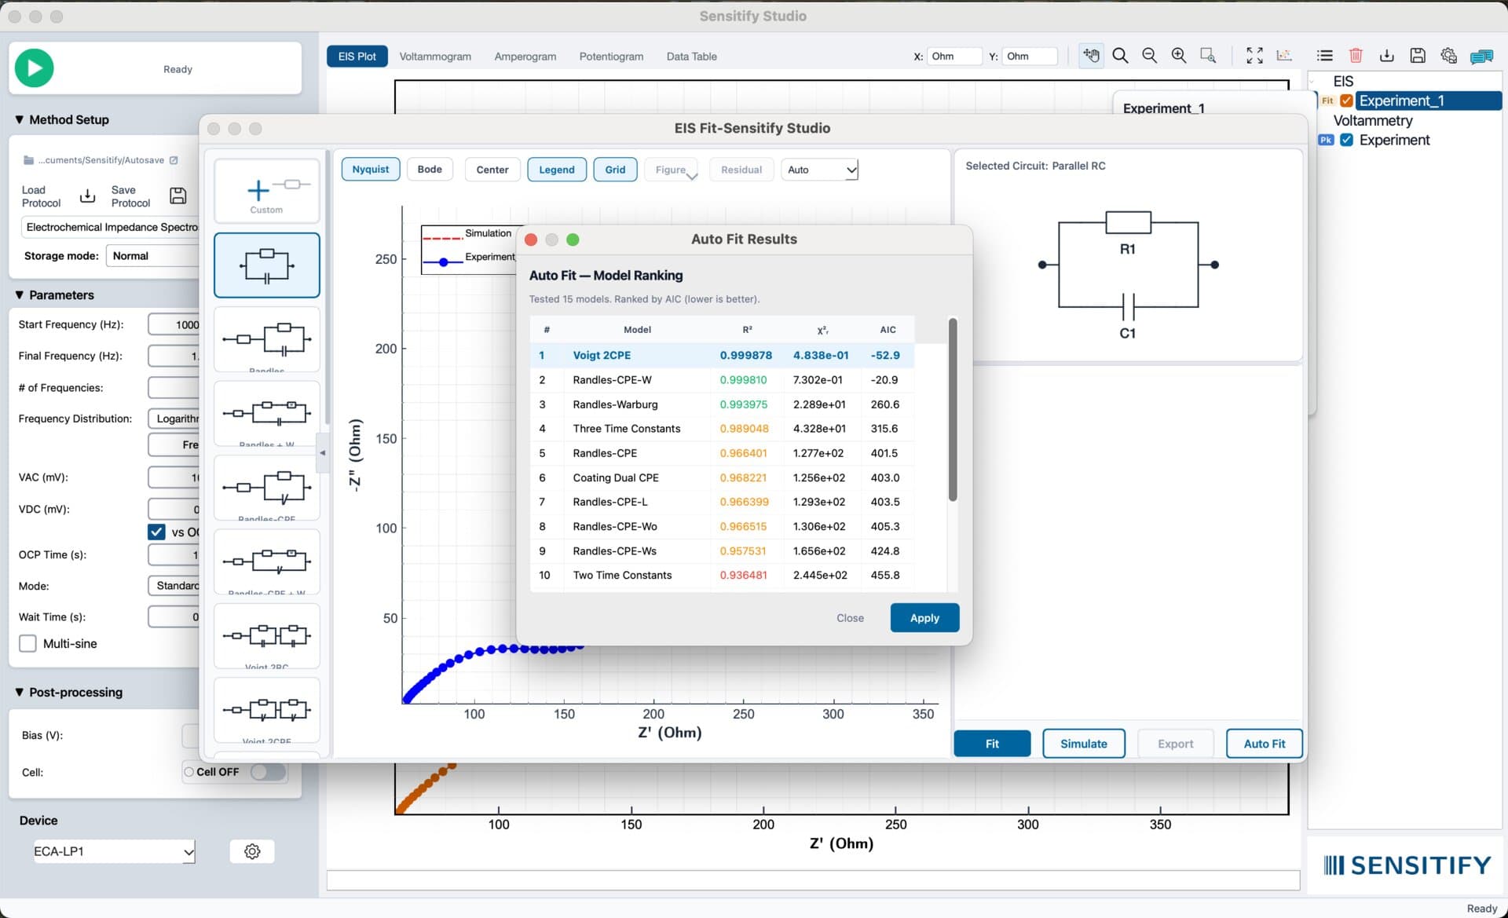Viewport: 1508px width, 918px height.
Task: Open the Autosave folder external link icon
Action: (174, 160)
